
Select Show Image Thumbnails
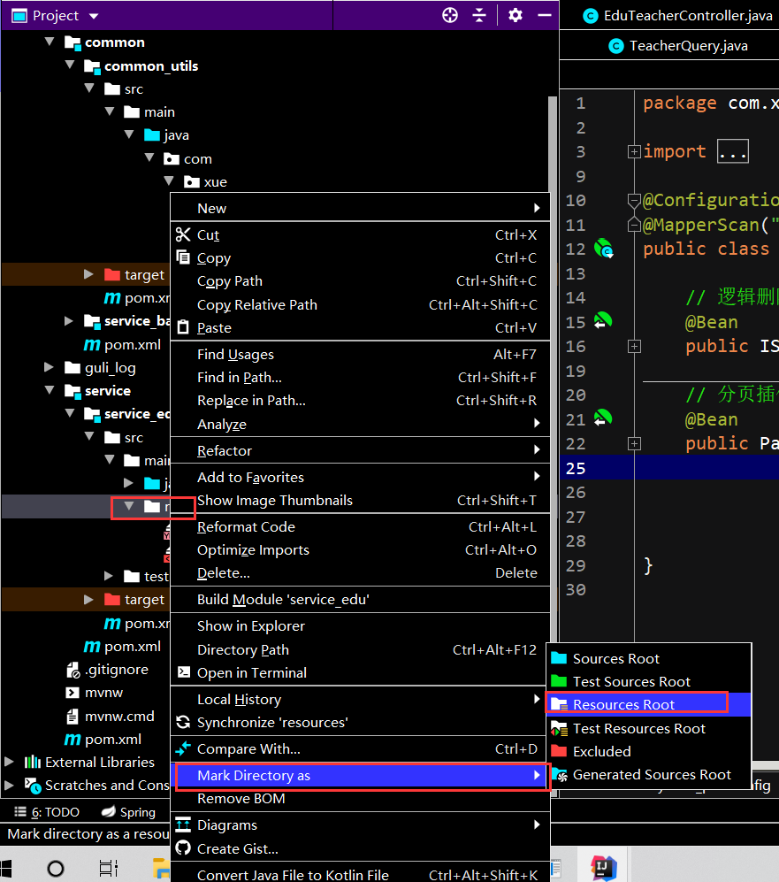(360, 501)
